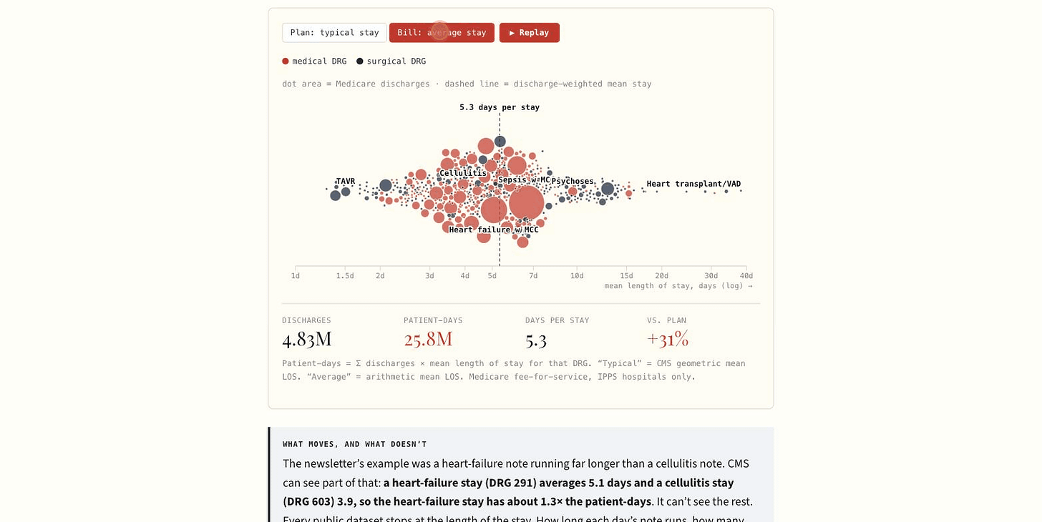Click the Heart transplant/VAD label

pyautogui.click(x=694, y=184)
